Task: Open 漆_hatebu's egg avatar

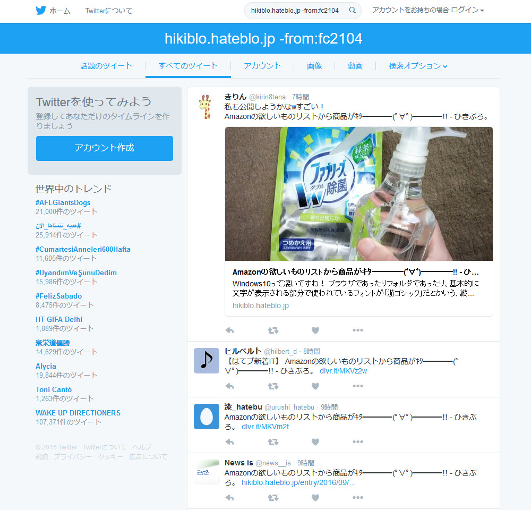Action: (x=206, y=416)
